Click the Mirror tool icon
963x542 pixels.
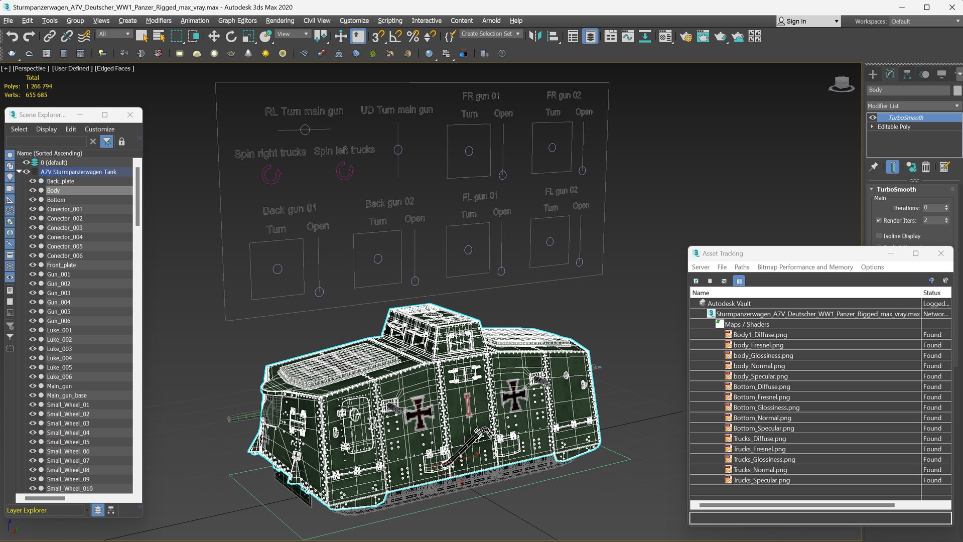tap(535, 36)
